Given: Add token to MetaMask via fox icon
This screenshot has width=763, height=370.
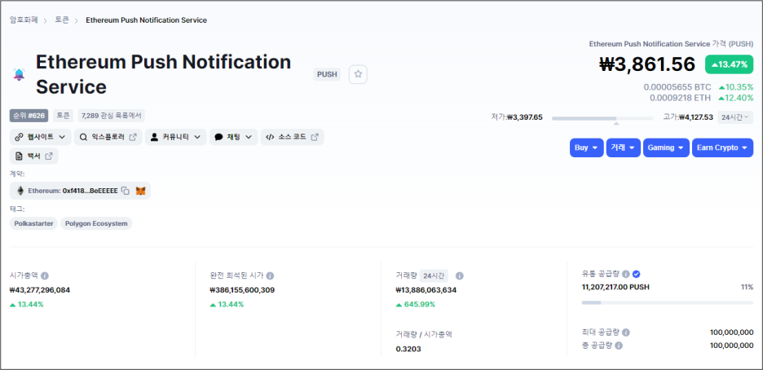Looking at the screenshot, I should pos(140,191).
